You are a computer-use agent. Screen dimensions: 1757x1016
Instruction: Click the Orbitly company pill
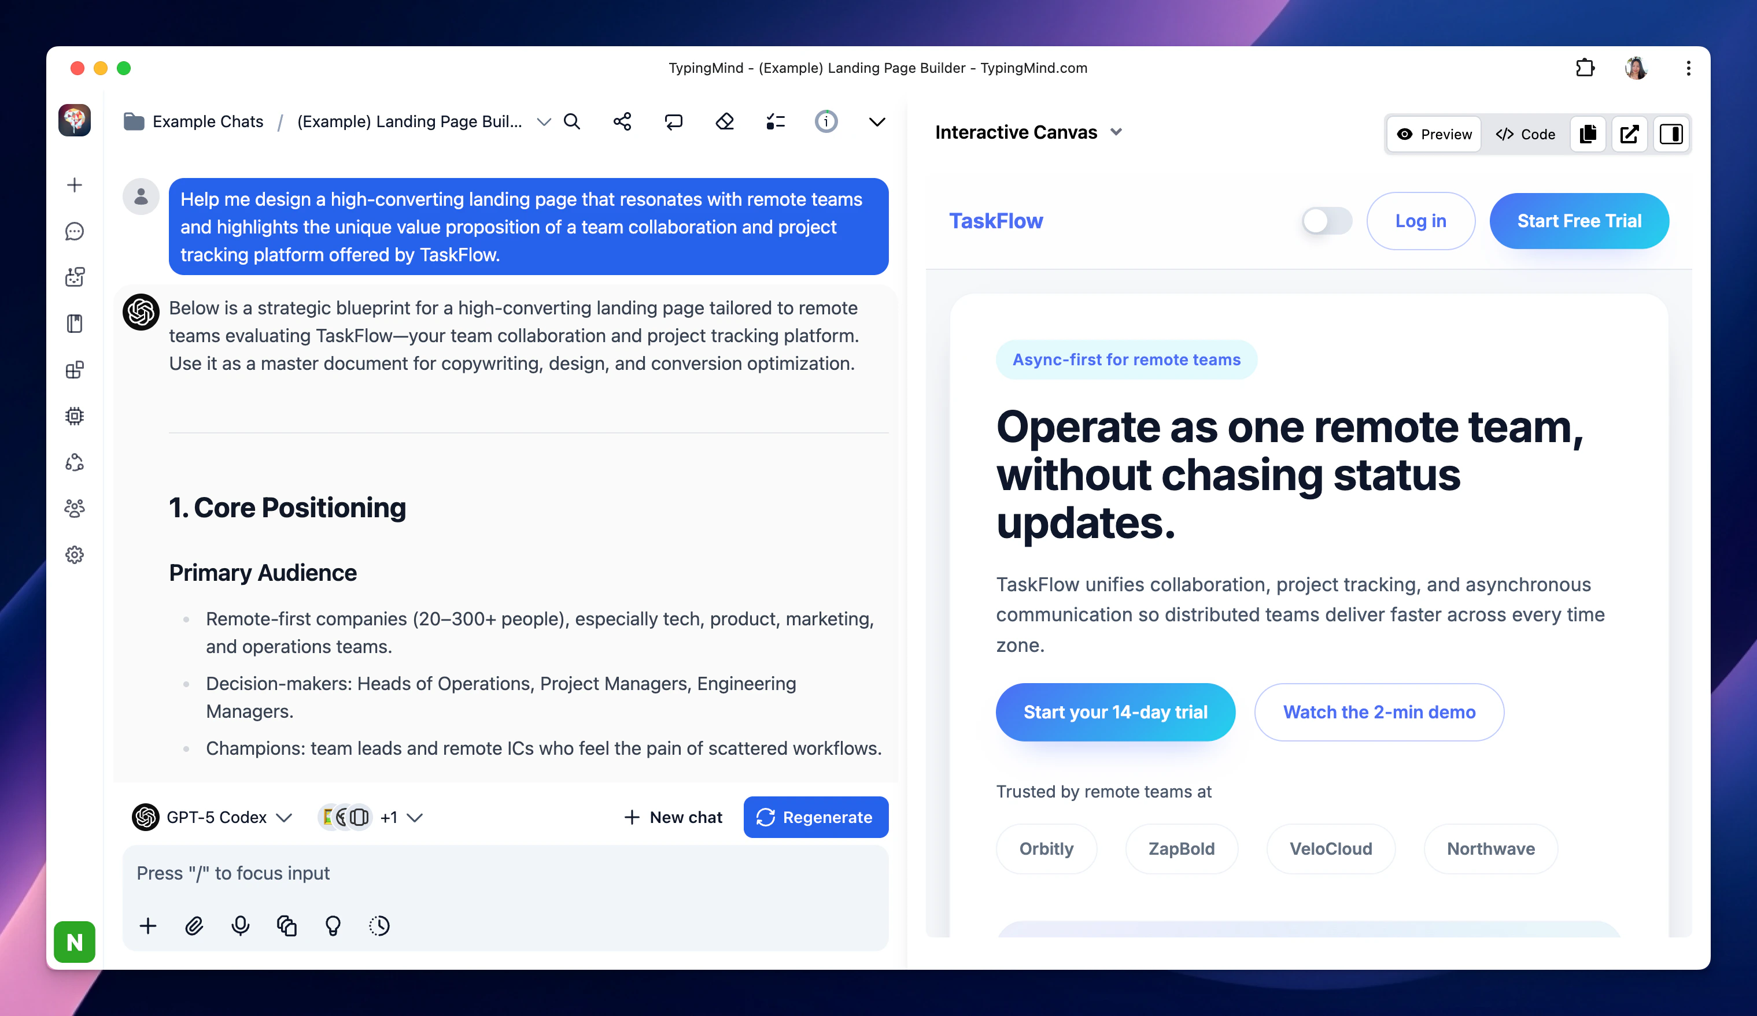[1046, 849]
